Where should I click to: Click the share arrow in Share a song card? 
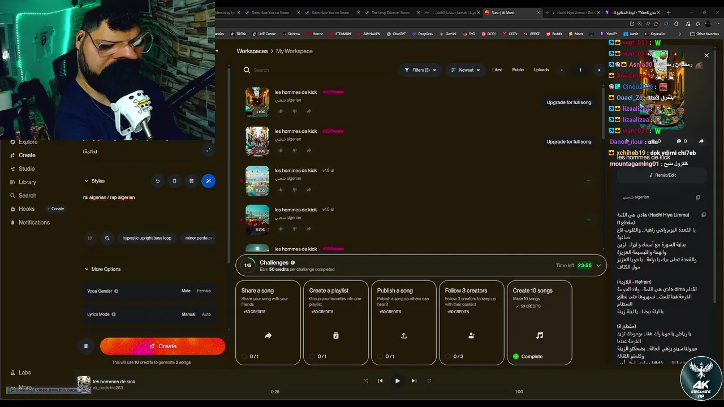(x=268, y=335)
